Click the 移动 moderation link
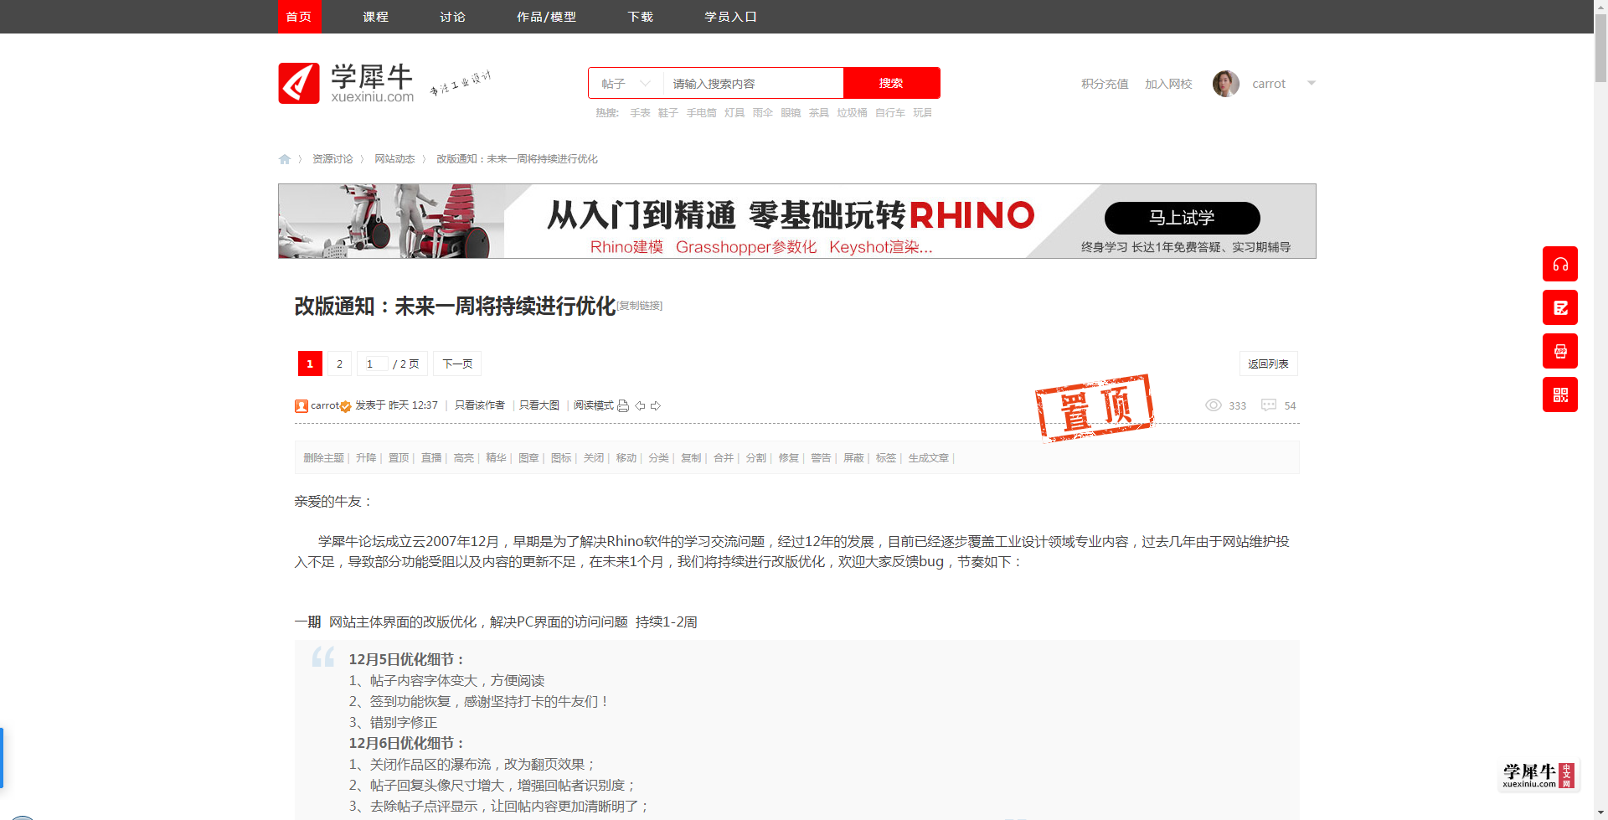This screenshot has height=820, width=1608. tap(626, 458)
